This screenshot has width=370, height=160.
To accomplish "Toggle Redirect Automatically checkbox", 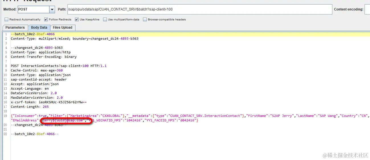I will pos(6,20).
